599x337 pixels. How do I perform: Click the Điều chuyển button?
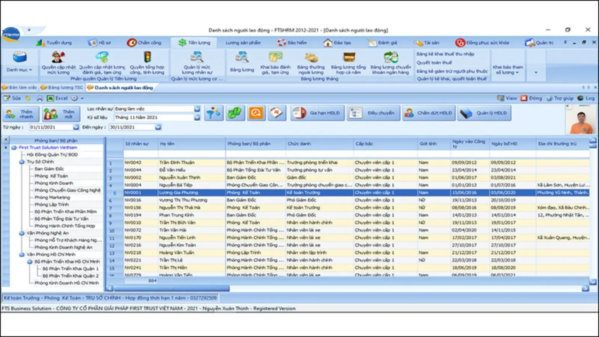(x=373, y=113)
